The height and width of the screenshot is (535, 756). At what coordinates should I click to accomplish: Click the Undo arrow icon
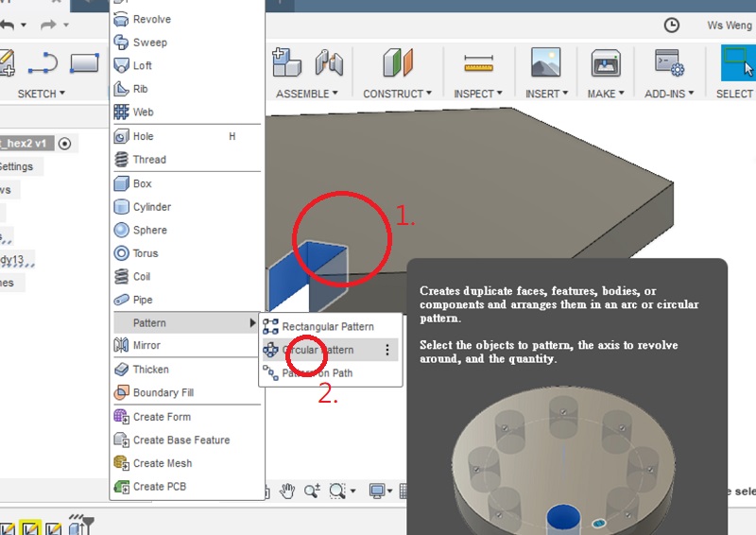pos(7,25)
